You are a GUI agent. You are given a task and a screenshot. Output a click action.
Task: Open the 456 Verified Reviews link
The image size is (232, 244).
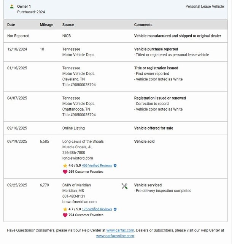97,165
